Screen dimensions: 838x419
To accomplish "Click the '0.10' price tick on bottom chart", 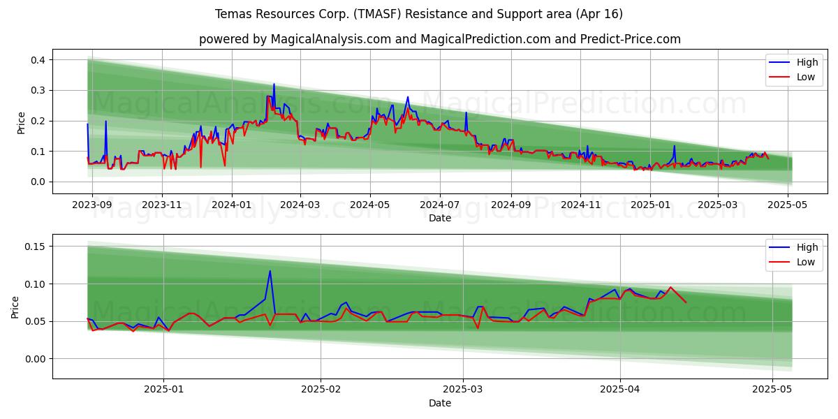I will click(36, 284).
